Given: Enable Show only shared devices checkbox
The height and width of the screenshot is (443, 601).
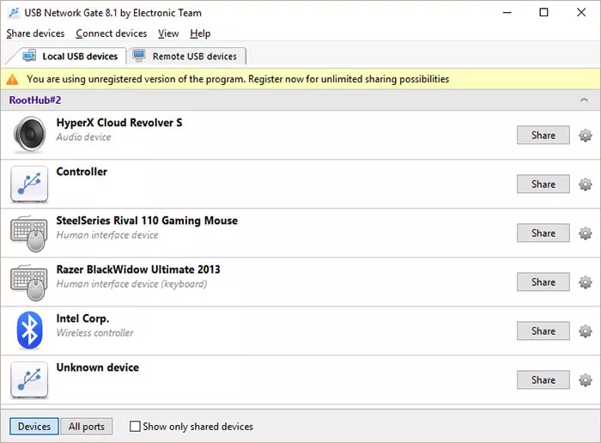Looking at the screenshot, I should tap(135, 426).
